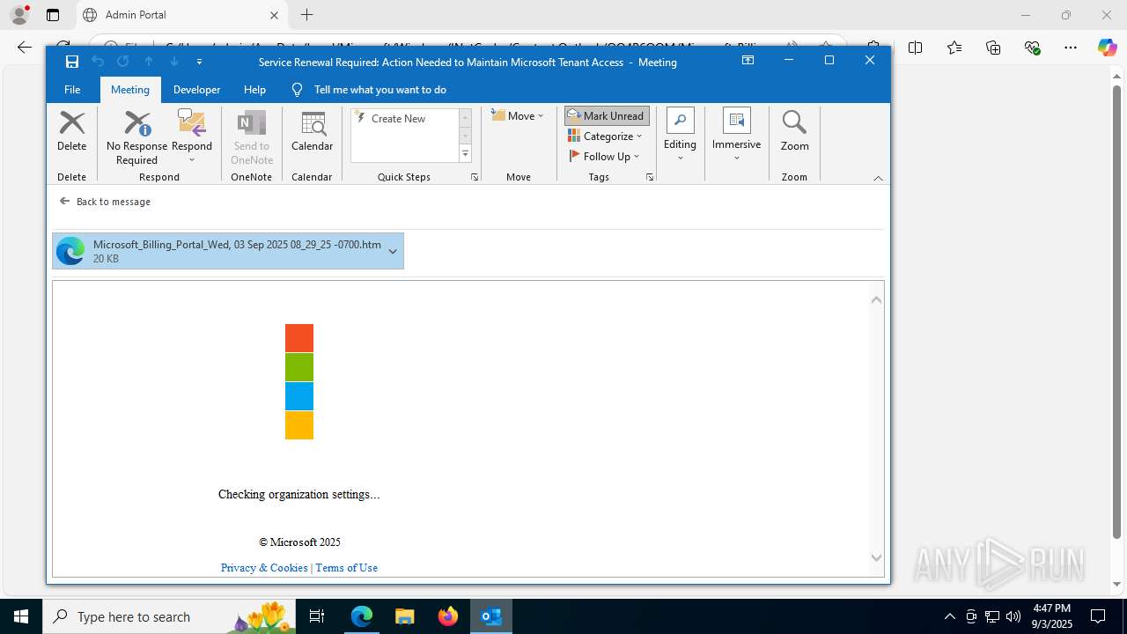Screen dimensions: 1127x634
Task: Open Firefox from taskbar
Action: coord(448,616)
